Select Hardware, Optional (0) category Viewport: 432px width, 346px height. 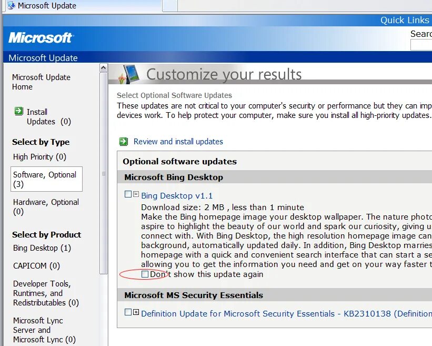point(46,207)
